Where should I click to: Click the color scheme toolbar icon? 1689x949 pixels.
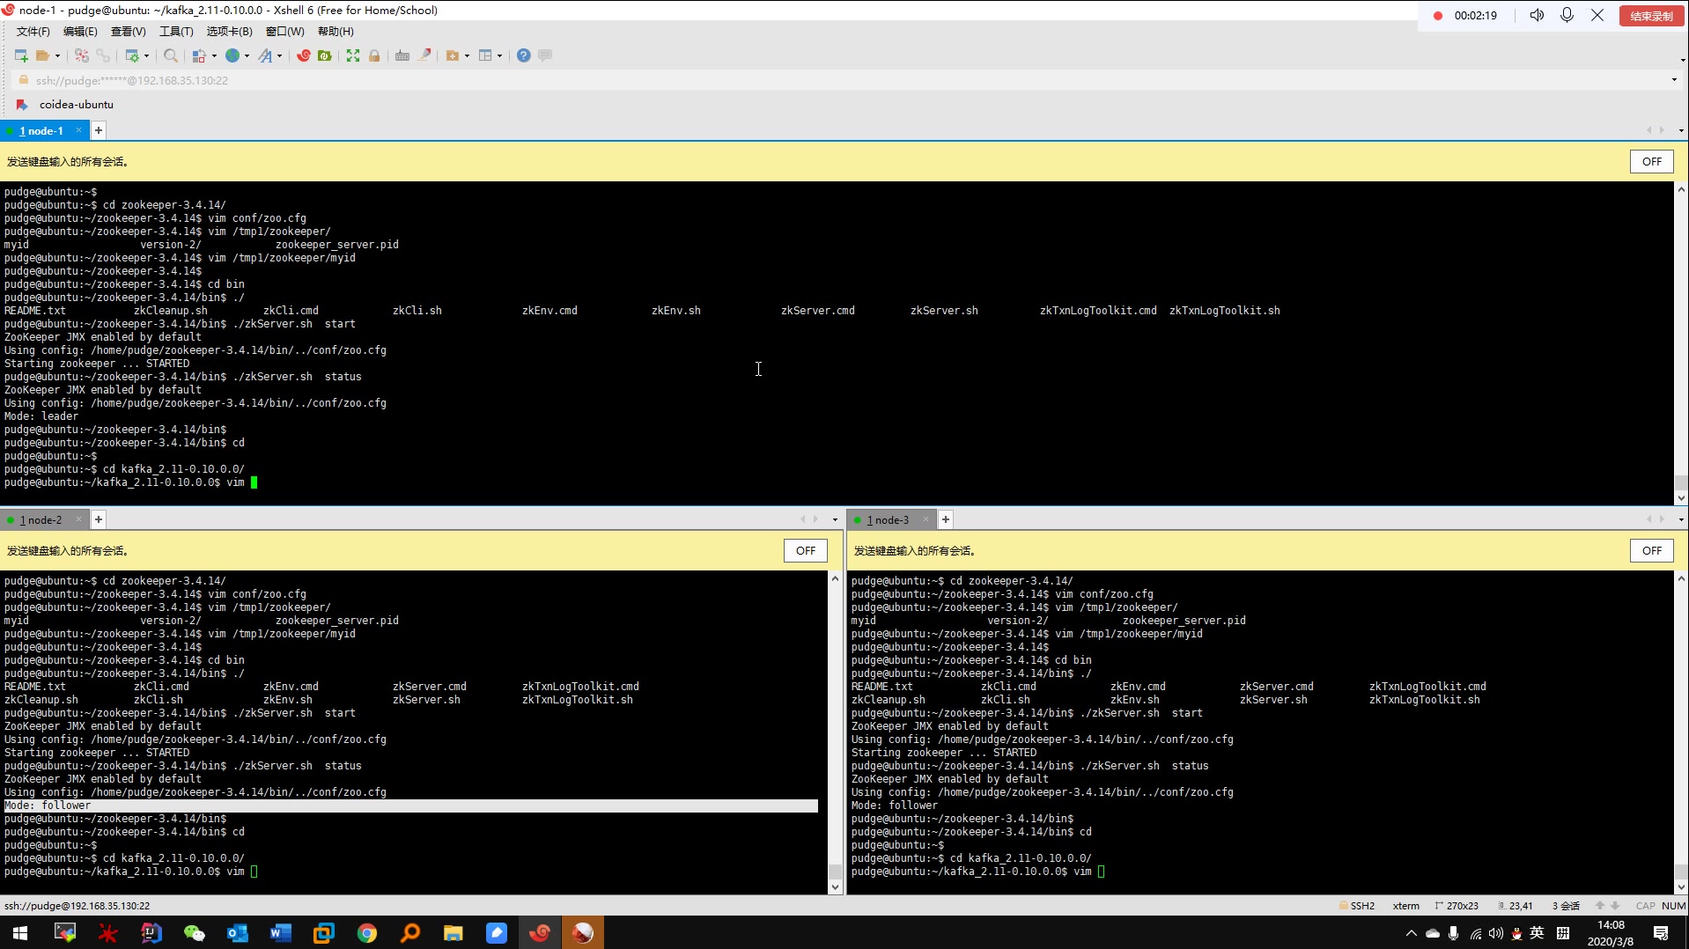pos(199,55)
